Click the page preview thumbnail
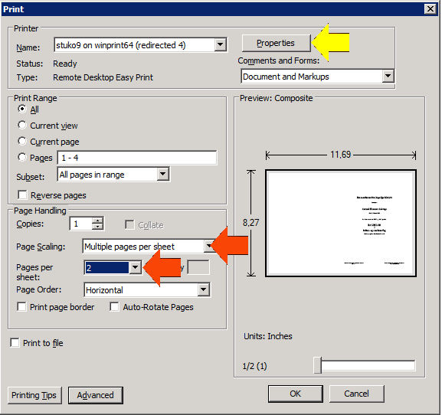Viewport: 442px width, 415px height. (x=341, y=223)
